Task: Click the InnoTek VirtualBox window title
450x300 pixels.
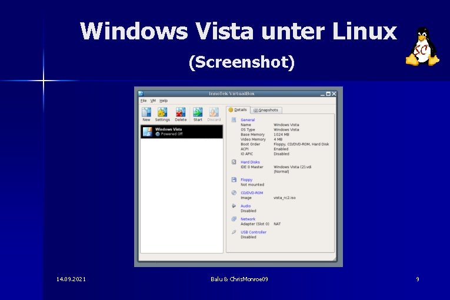Action: [232, 94]
